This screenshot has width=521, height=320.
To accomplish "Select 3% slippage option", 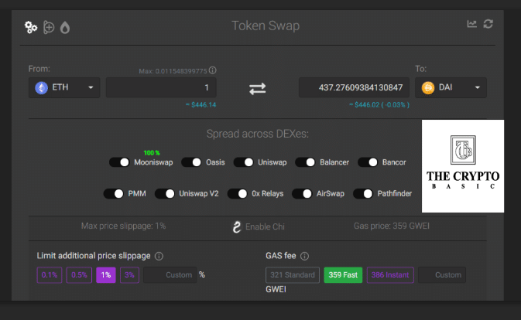I will click(x=129, y=275).
